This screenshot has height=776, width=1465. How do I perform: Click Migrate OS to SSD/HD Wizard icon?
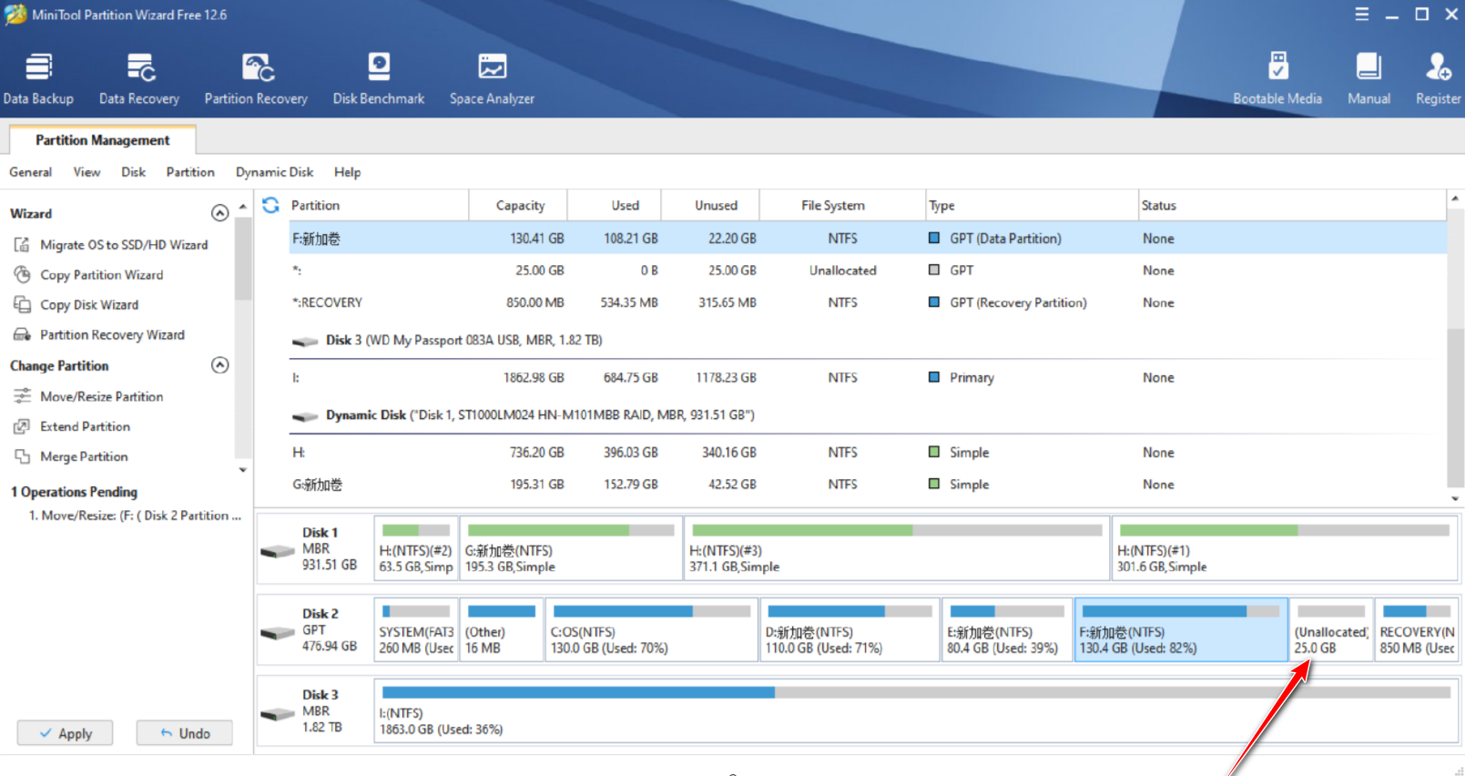(22, 244)
